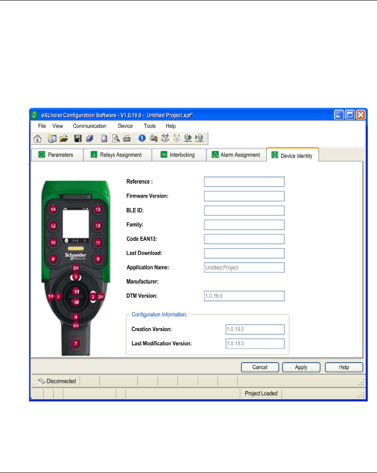Click the Code EAN13 field
This screenshot has width=377, height=473.
click(244, 239)
